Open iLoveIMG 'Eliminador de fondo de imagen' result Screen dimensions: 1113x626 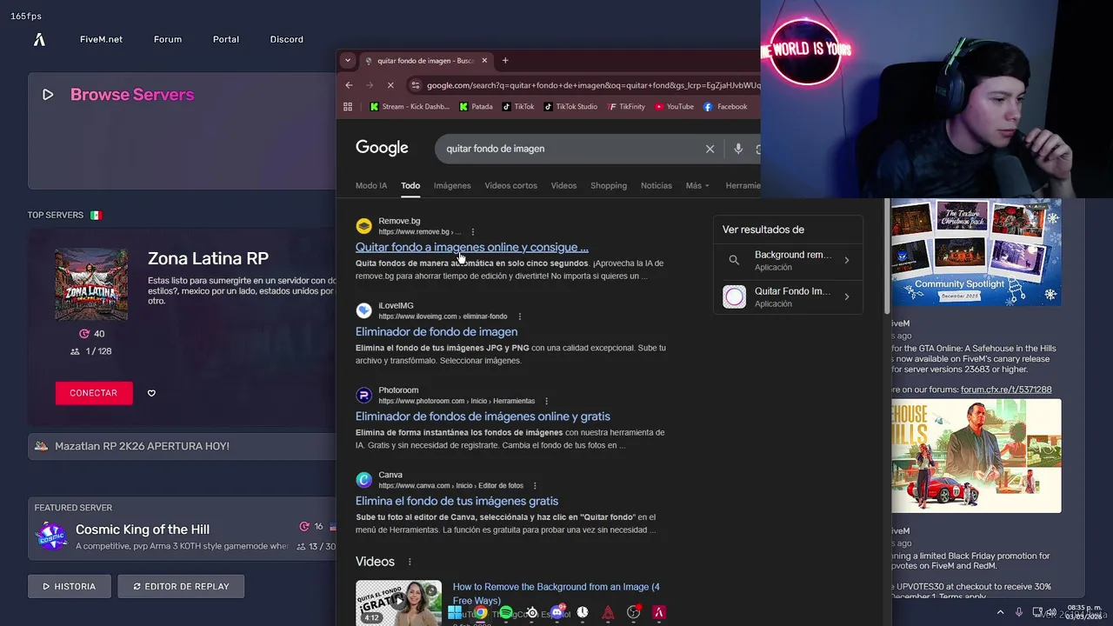[x=437, y=331]
